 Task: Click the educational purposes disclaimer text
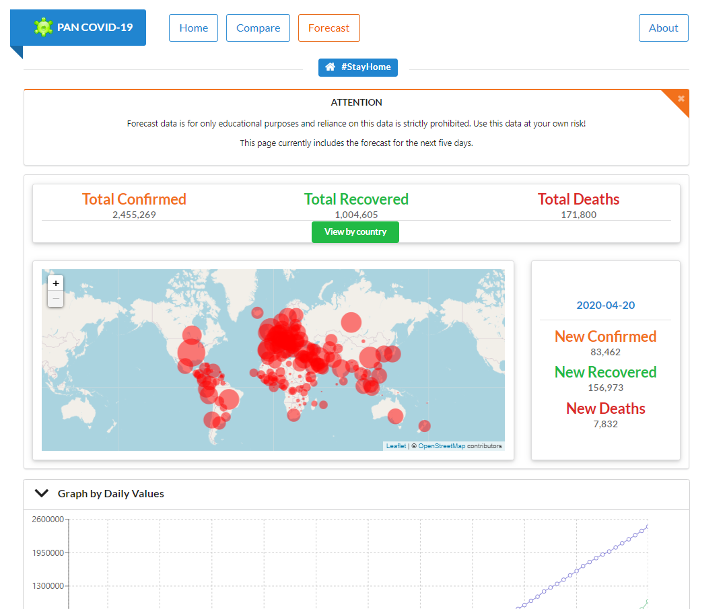pyautogui.click(x=356, y=124)
